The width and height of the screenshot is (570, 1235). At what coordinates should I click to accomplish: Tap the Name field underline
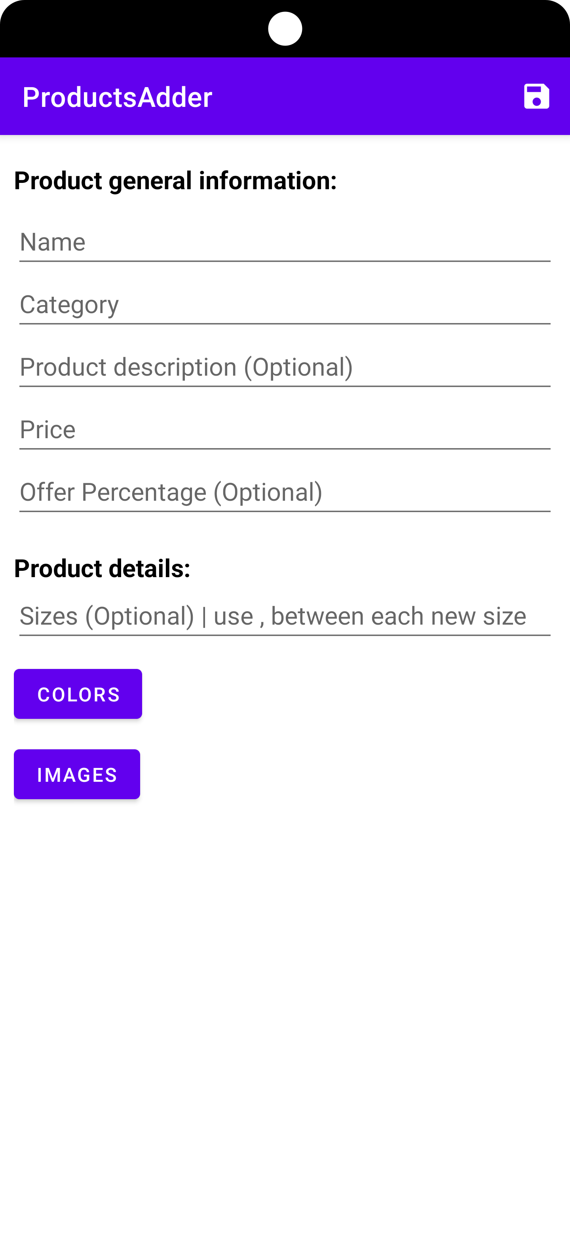284,260
